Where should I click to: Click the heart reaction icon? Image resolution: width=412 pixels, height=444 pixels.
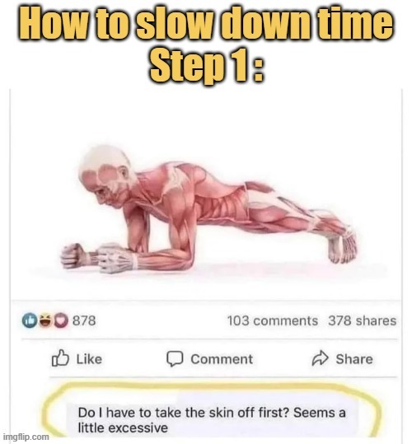click(x=61, y=320)
